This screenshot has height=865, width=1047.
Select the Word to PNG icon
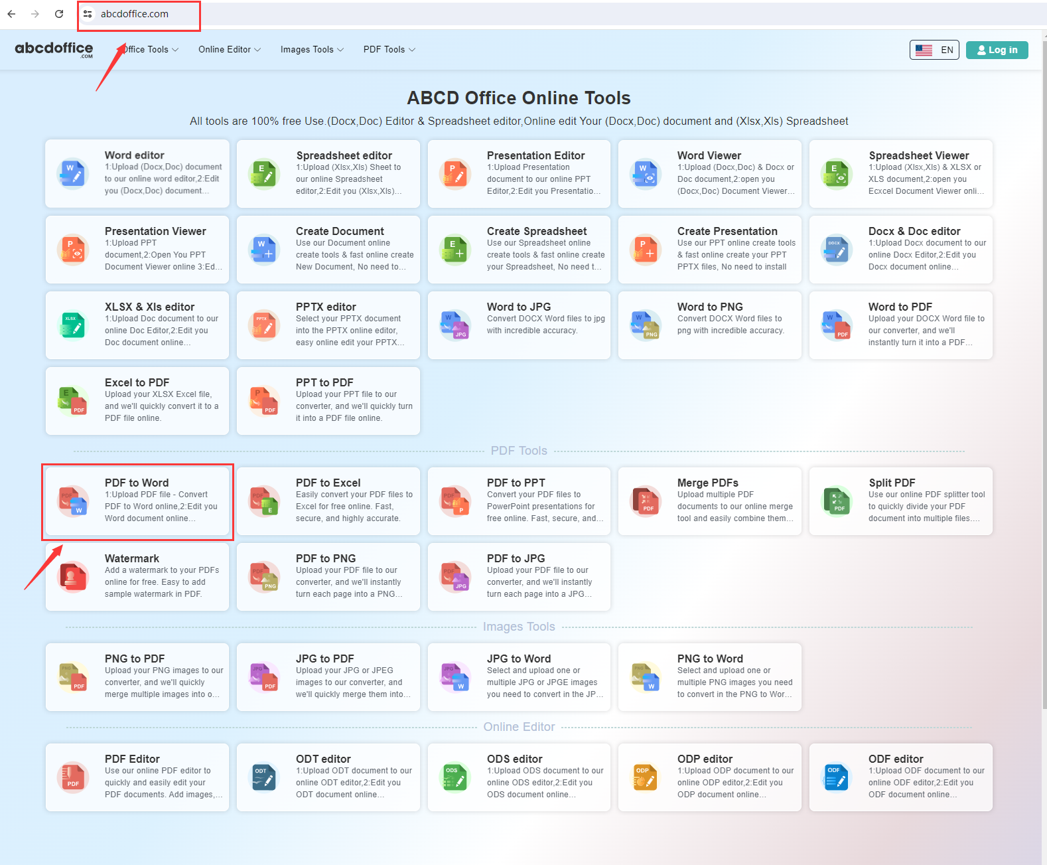(x=646, y=325)
